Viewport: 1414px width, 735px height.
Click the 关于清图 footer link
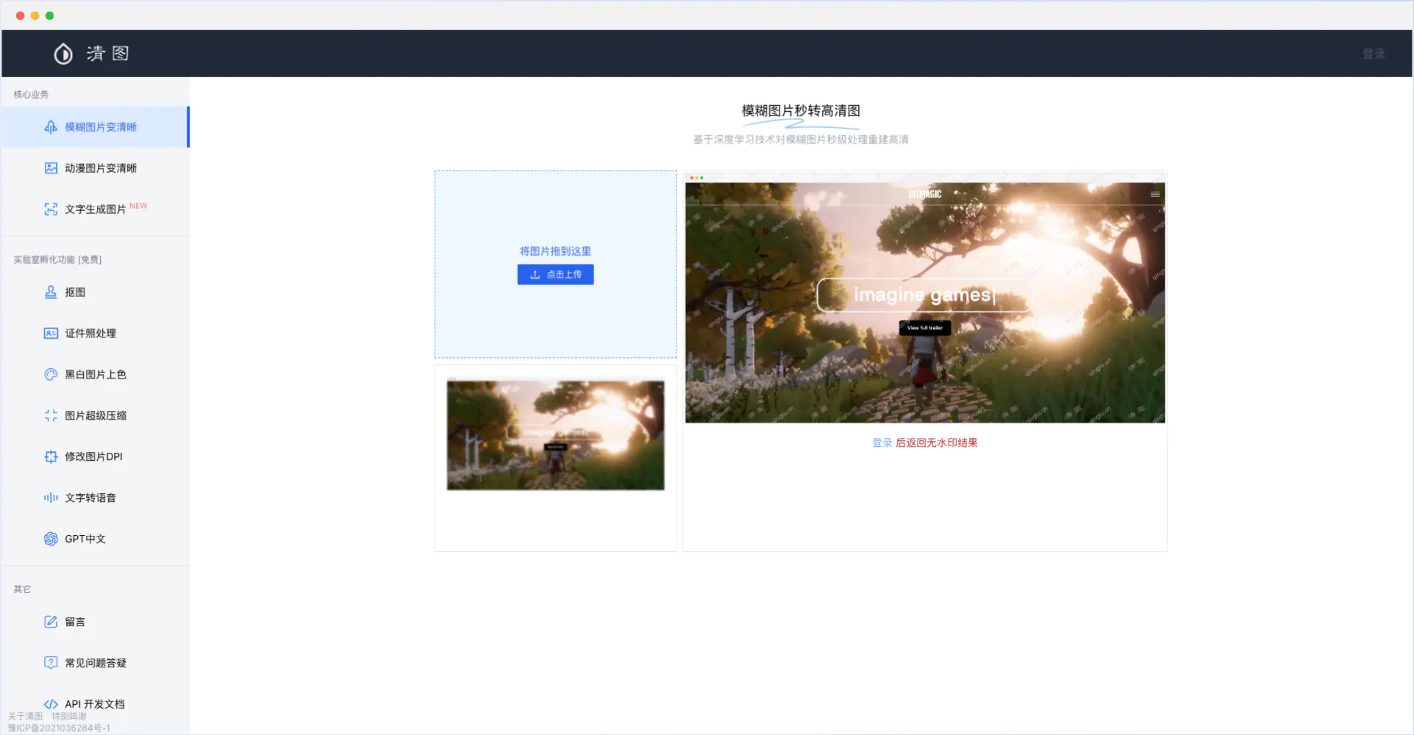pyautogui.click(x=25, y=717)
